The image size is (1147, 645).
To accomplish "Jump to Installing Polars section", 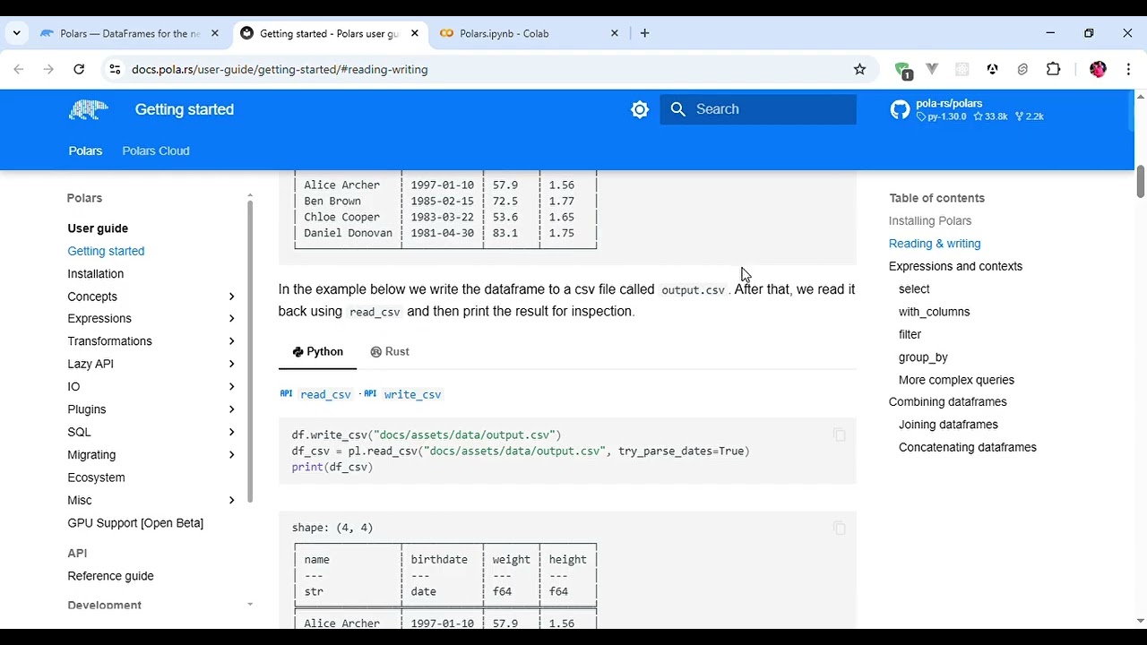I will (x=930, y=220).
